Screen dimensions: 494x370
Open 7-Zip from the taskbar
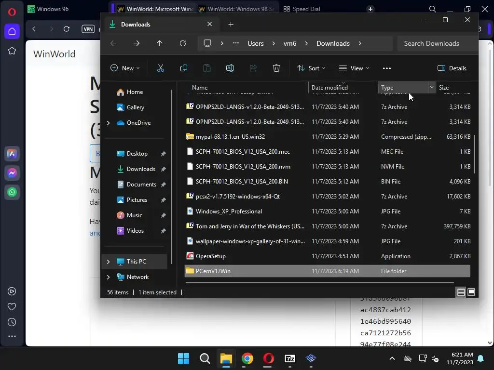(x=290, y=358)
